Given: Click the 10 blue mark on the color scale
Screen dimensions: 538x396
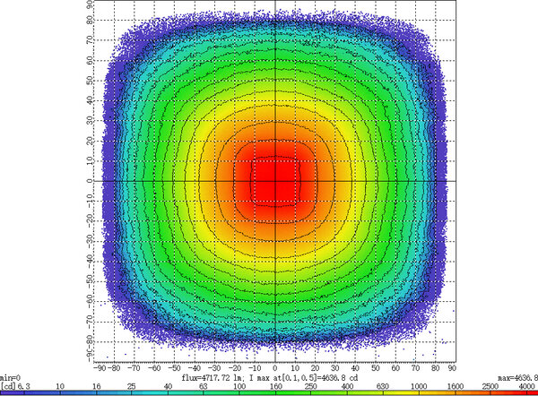Looking at the screenshot, I should coord(60,386).
